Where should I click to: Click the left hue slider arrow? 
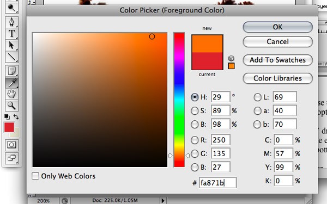171,156
